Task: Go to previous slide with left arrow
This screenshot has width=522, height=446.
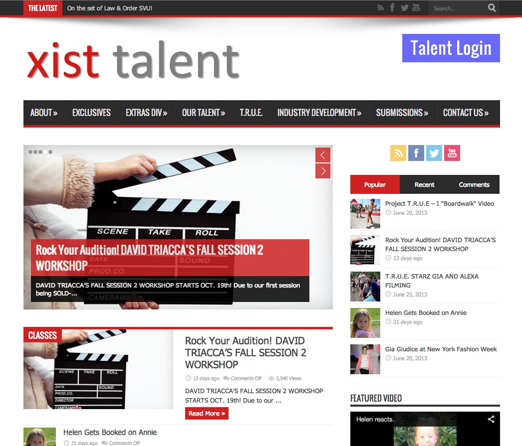Action: [x=322, y=155]
